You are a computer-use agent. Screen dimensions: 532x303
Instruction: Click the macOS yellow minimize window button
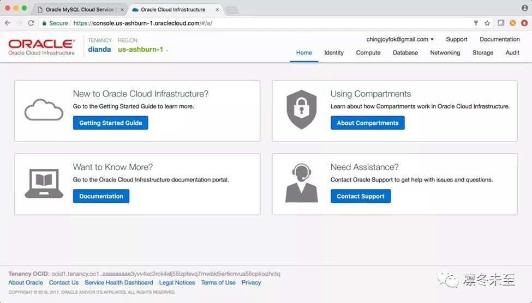pos(16,8)
